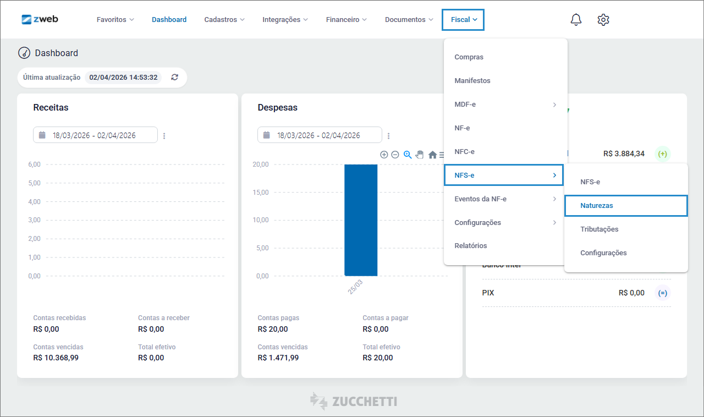Viewport: 704px width, 417px height.
Task: Go to the Dashboard link in navbar
Action: (169, 20)
